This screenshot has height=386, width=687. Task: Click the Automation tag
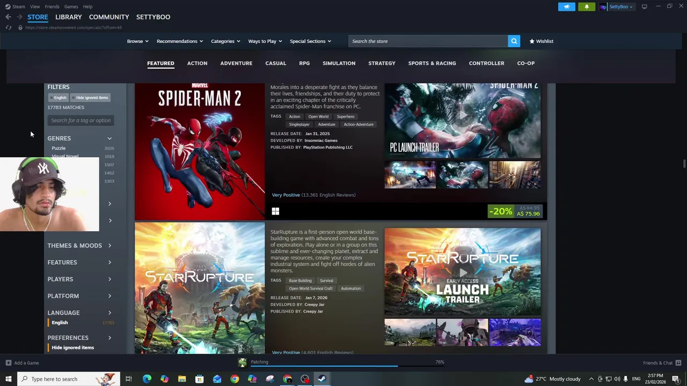pos(350,288)
